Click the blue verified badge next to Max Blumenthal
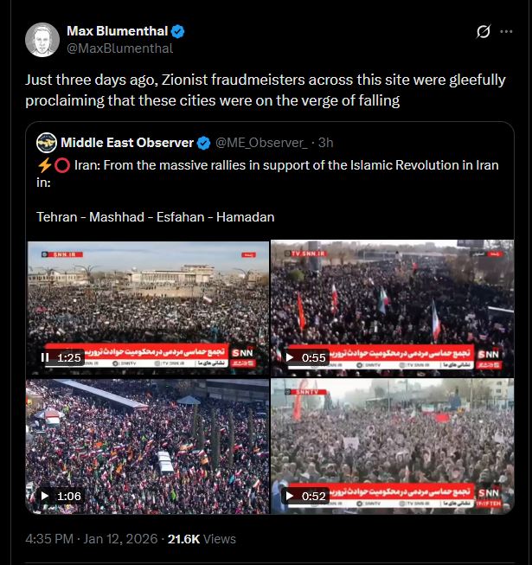Screen dimensions: 532x565 pos(177,31)
